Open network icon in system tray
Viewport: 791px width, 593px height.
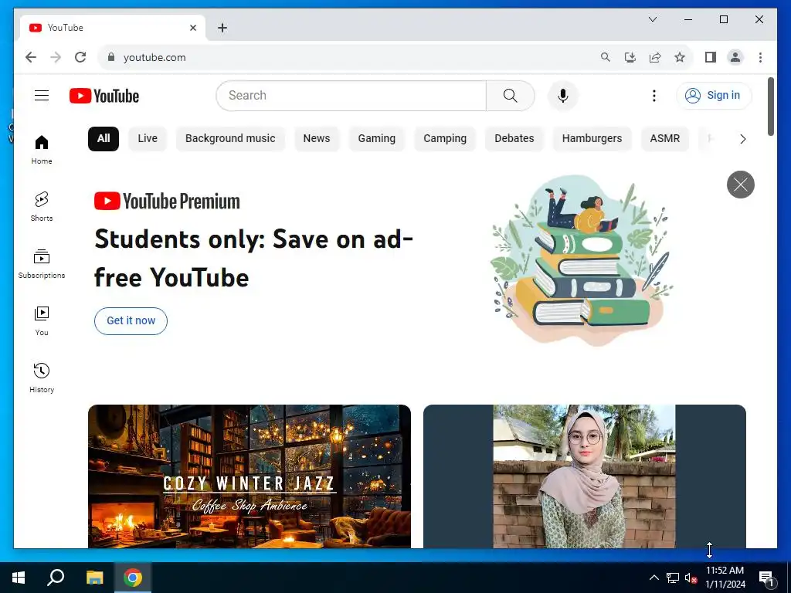[x=673, y=578]
